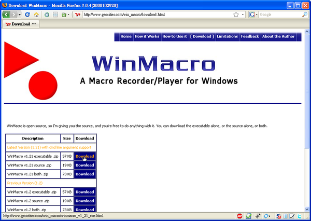Click the NoScript blocked S status icon

(x=278, y=216)
